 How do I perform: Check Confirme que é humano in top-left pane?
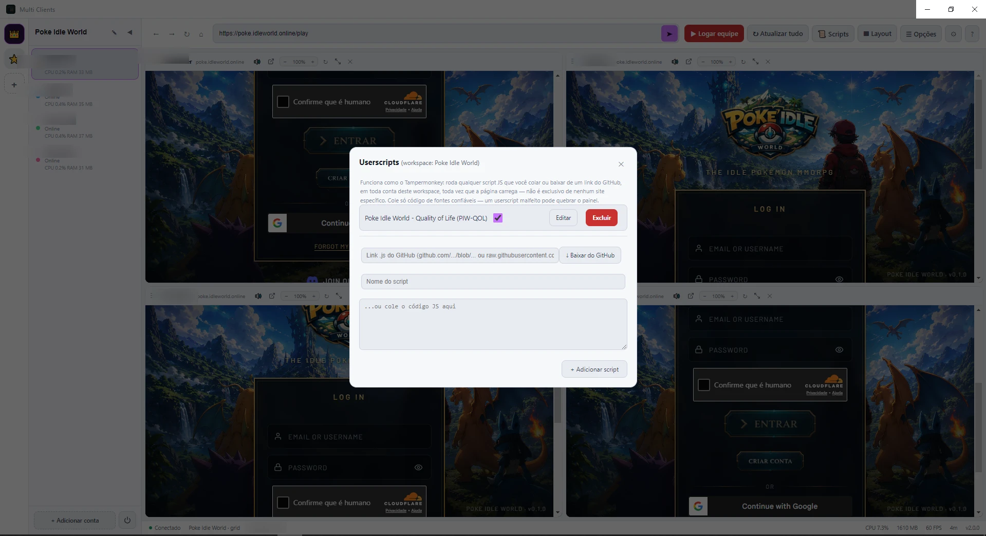point(283,102)
